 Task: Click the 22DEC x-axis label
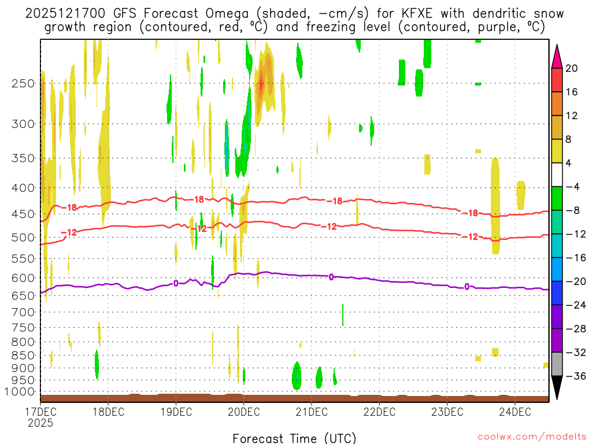(x=379, y=411)
